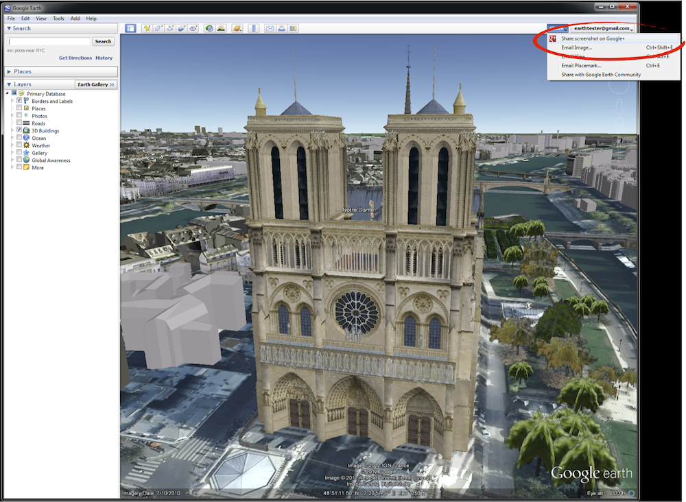Expand the Places panel
This screenshot has width=686, height=502.
click(23, 71)
